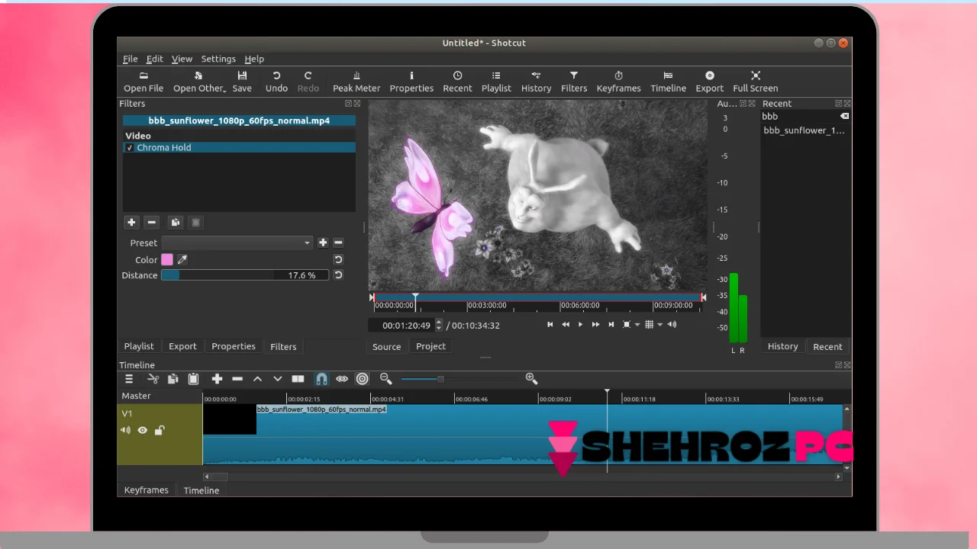Image resolution: width=977 pixels, height=549 pixels.
Task: Zoom out of the timeline
Action: [385, 379]
